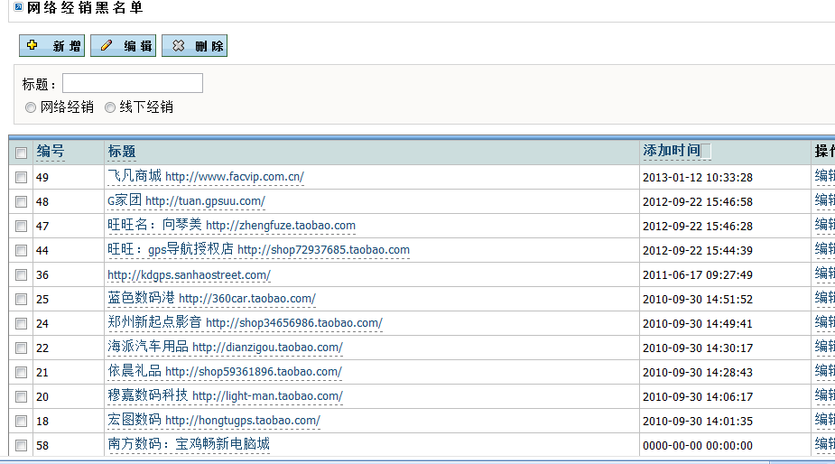Click the date 2011-06-17 09:27:49
Screen dimensions: 835x464
[698, 275]
